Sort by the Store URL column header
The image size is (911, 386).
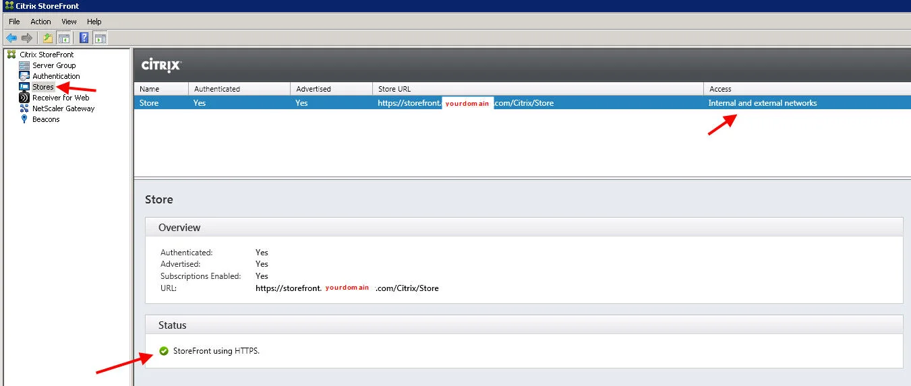[537, 89]
